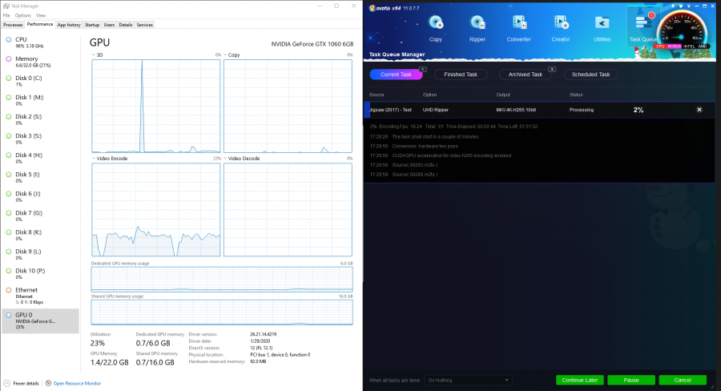Open Task Manager Options menu

click(x=23, y=15)
